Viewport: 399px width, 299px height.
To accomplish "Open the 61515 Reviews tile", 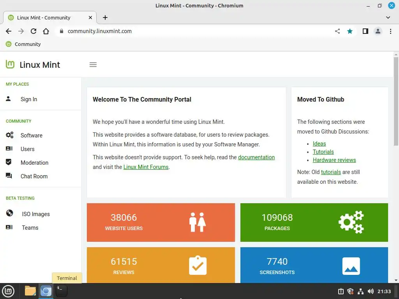I will click(x=161, y=265).
